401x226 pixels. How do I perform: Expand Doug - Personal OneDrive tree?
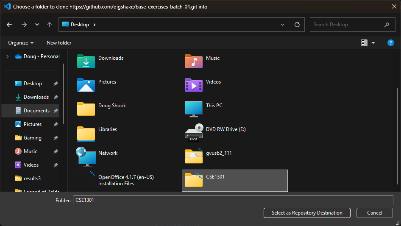(7, 56)
